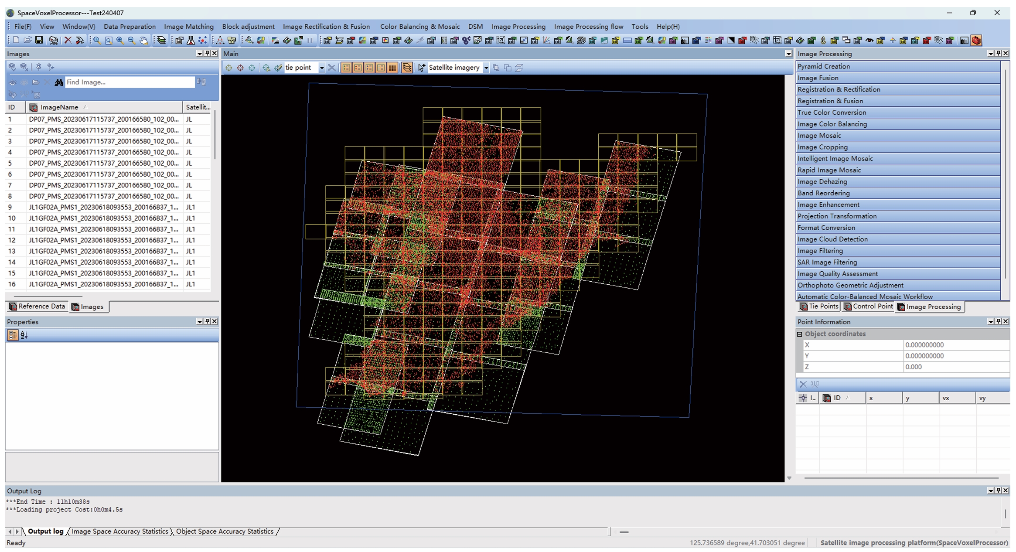The image size is (1016, 552).
Task: Click the gray X above the point table
Action: point(803,384)
